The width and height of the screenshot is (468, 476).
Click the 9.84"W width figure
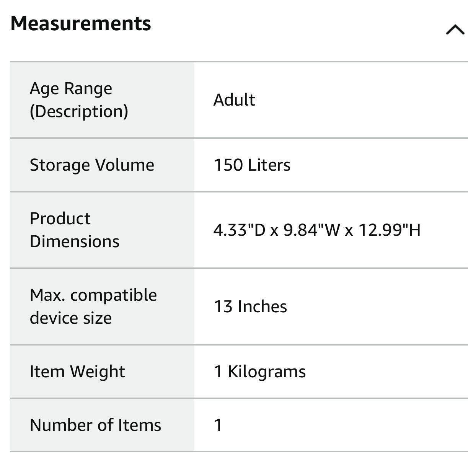[312, 230]
